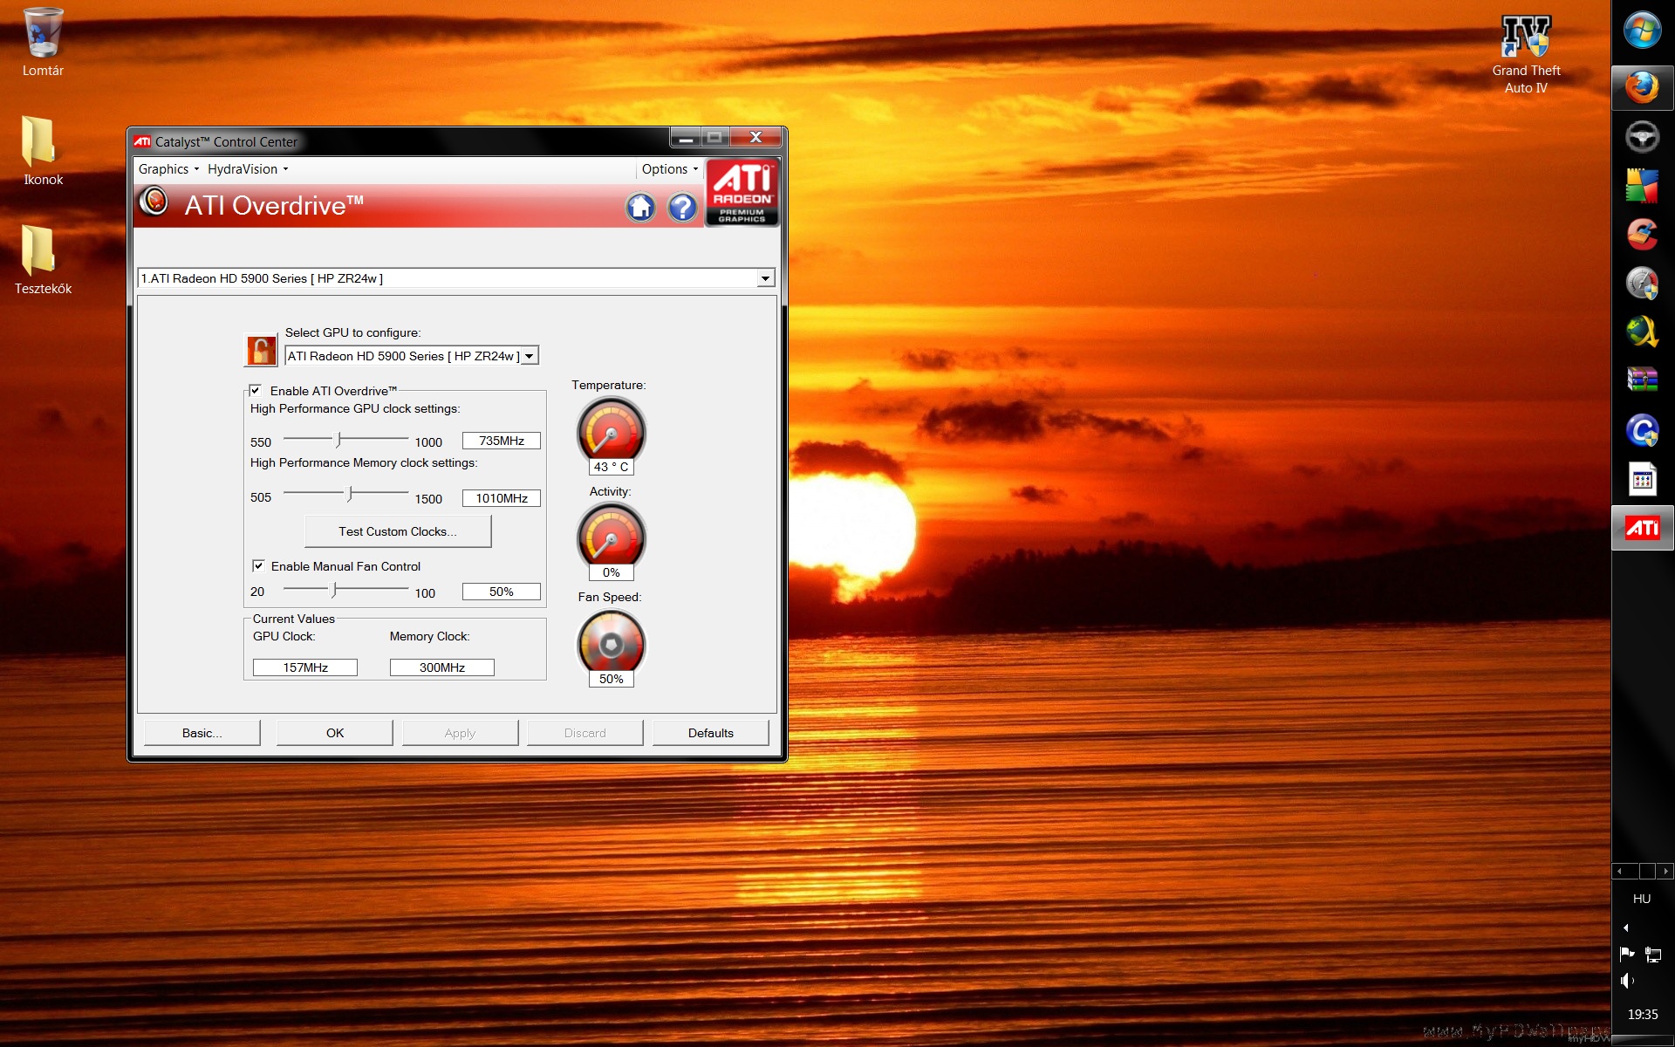Image resolution: width=1675 pixels, height=1047 pixels.
Task: Open the document window taskbar icon
Action: click(x=1642, y=479)
